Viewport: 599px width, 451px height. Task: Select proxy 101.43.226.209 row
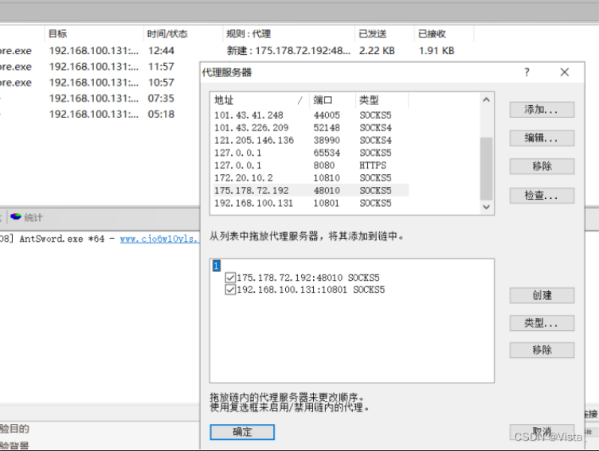[x=311, y=128]
